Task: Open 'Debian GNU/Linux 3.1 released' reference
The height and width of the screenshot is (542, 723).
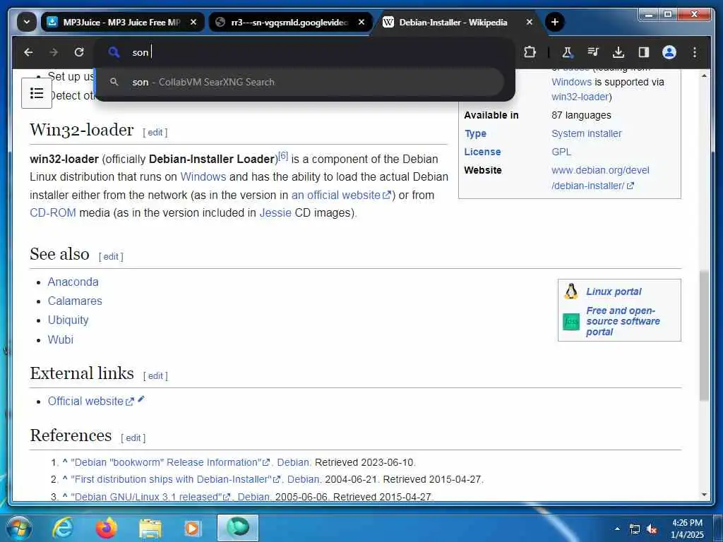Action: point(150,497)
